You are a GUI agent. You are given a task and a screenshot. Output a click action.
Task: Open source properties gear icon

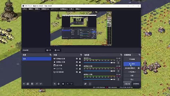click(x=63, y=84)
